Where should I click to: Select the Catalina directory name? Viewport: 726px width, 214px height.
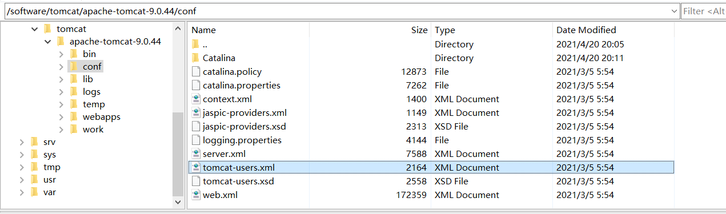click(219, 58)
